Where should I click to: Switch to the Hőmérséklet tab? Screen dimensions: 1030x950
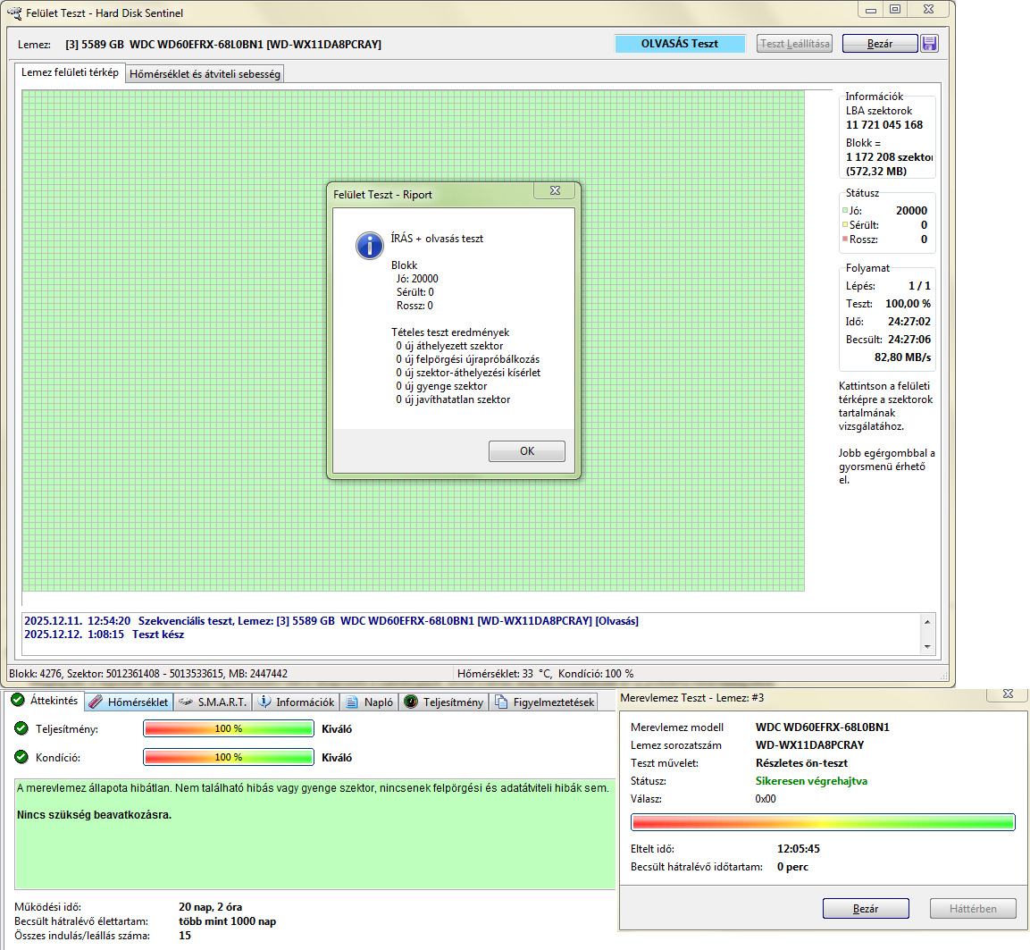(129, 702)
